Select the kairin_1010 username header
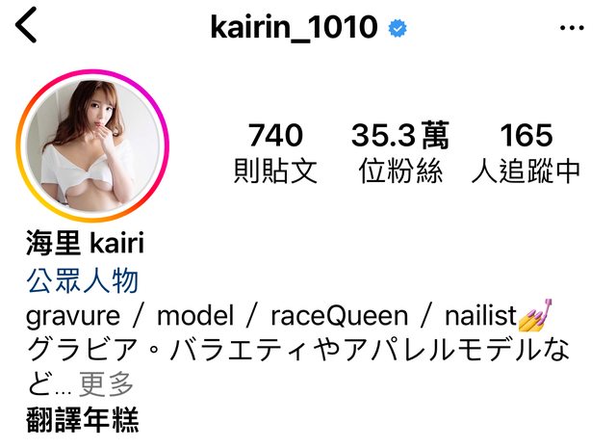 tap(294, 27)
